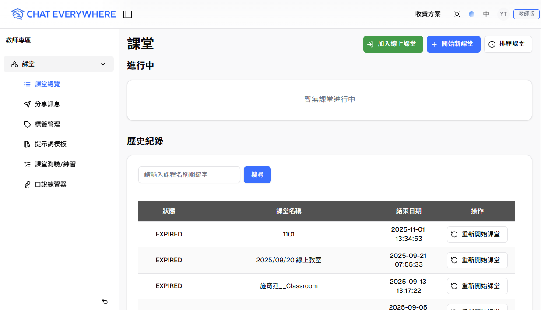Viewport: 541px width, 310px height.
Task: Restart class 1101 with 重新開始課堂
Action: (477, 234)
